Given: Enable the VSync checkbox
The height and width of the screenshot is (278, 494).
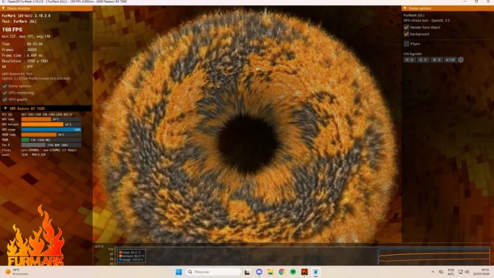Looking at the screenshot, I should (x=407, y=44).
